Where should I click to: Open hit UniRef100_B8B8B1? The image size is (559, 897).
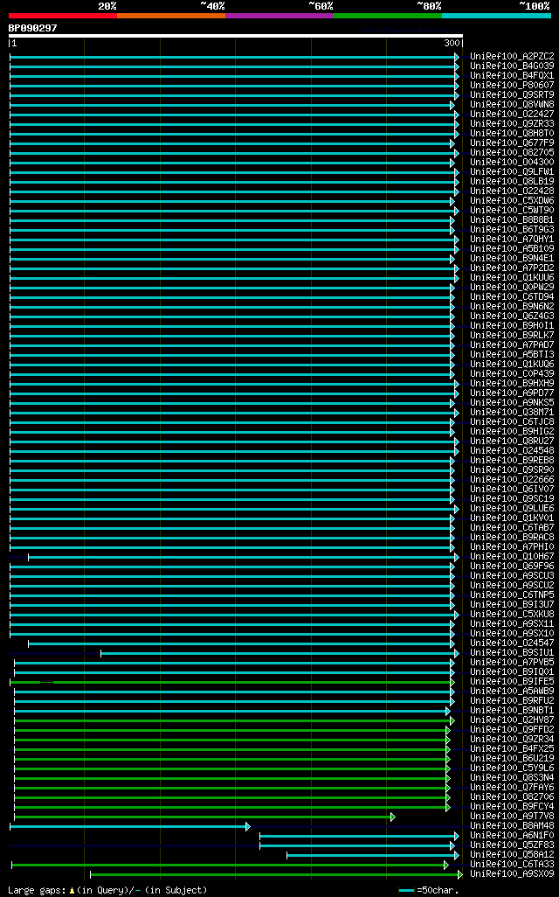pos(512,220)
